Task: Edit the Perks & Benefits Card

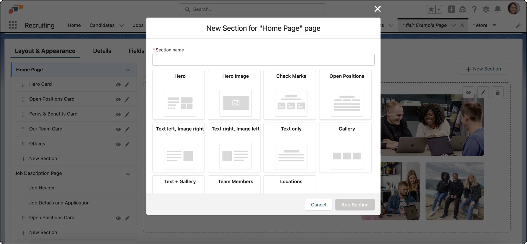Action: coord(127,114)
